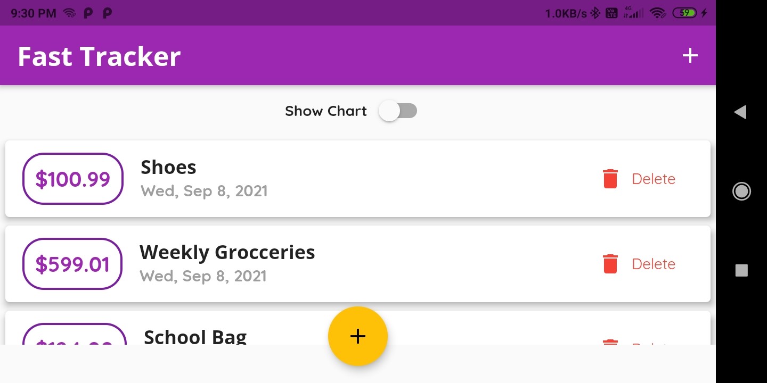Click Delete next to the Shoes expense
The height and width of the screenshot is (383, 767).
pyautogui.click(x=654, y=179)
